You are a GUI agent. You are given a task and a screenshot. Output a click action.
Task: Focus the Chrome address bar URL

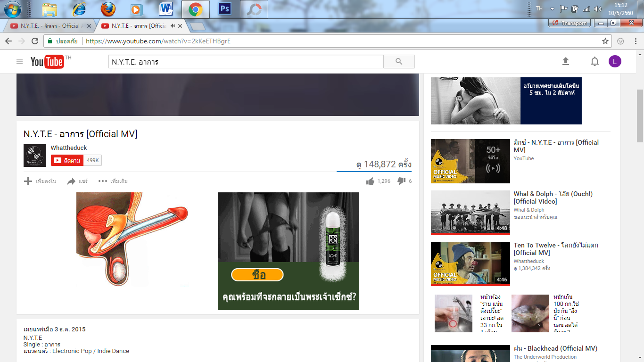[x=158, y=41]
